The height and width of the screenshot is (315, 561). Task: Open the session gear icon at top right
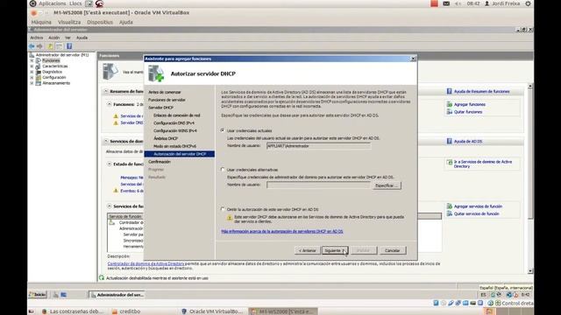click(x=528, y=3)
